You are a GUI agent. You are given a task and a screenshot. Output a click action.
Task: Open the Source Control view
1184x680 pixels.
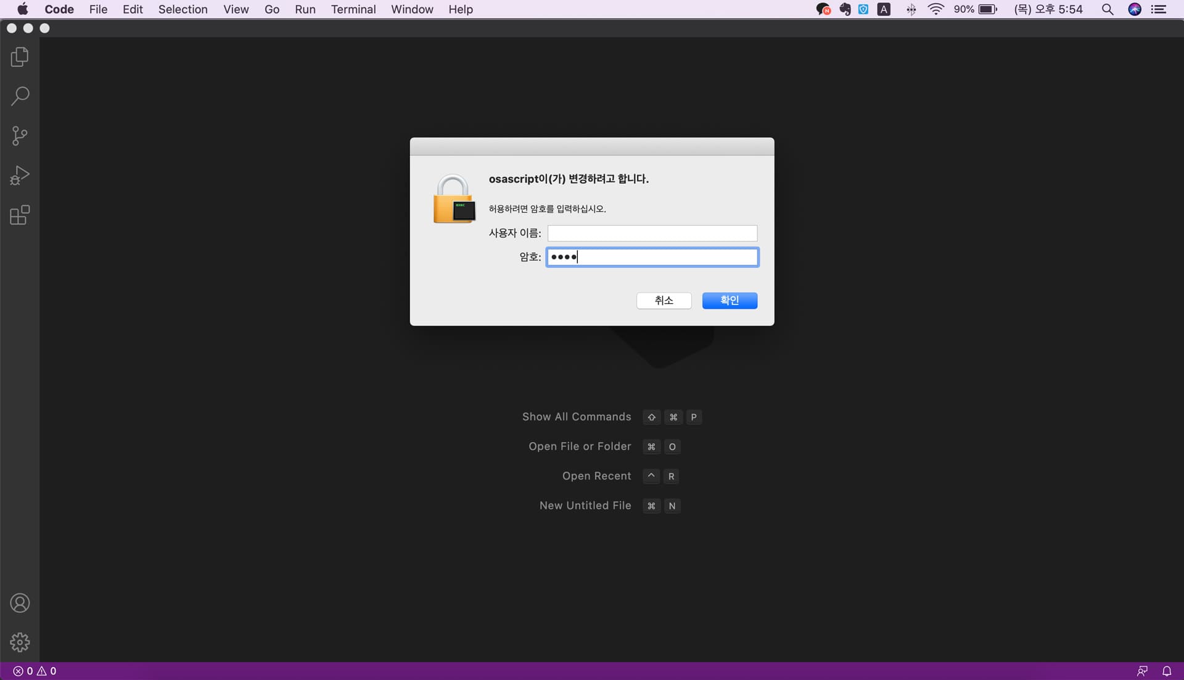point(20,136)
